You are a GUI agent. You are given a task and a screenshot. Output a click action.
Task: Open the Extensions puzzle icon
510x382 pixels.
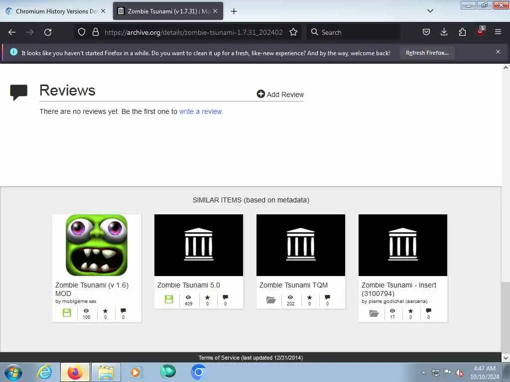[462, 32]
